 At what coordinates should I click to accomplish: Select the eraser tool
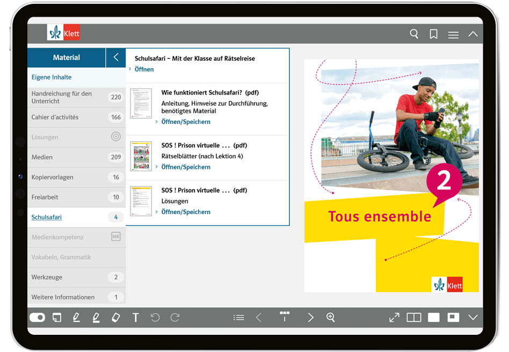[x=116, y=317]
